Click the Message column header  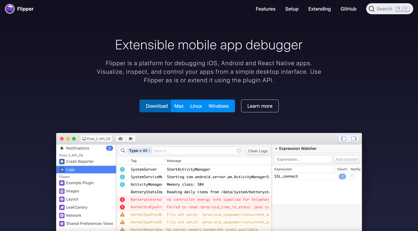point(174,161)
